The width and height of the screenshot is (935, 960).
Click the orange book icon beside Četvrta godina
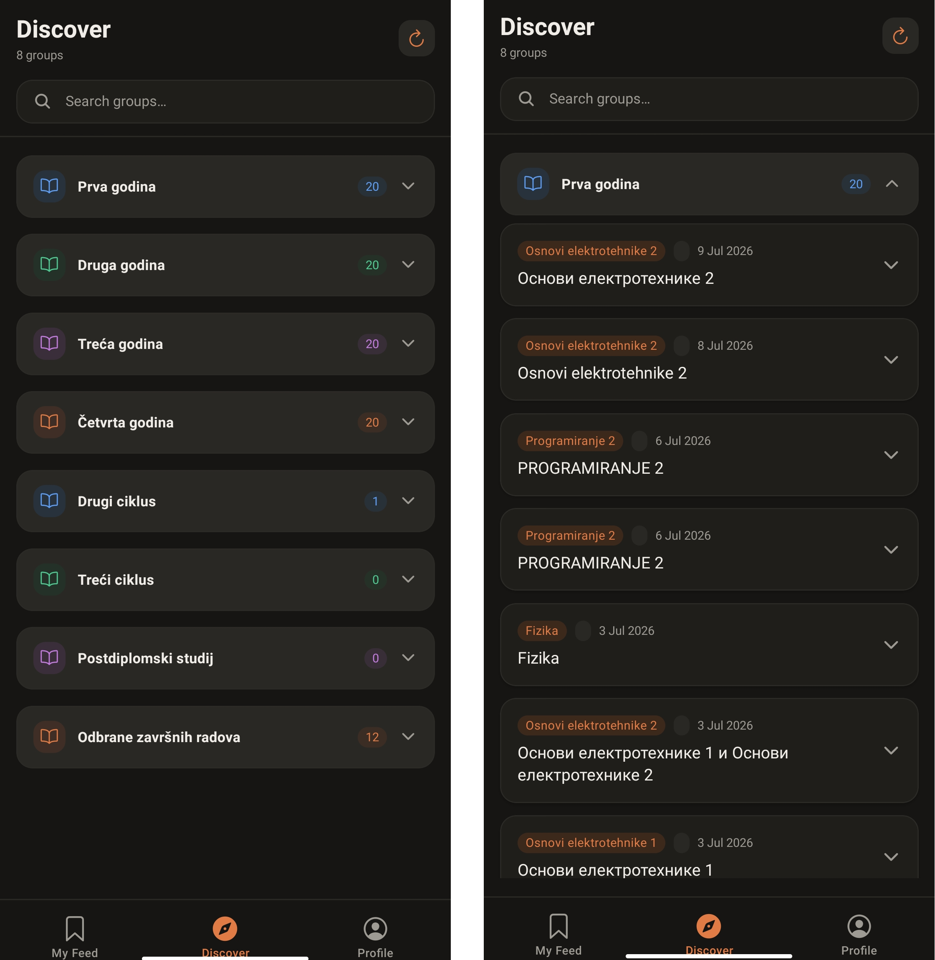[x=49, y=422]
